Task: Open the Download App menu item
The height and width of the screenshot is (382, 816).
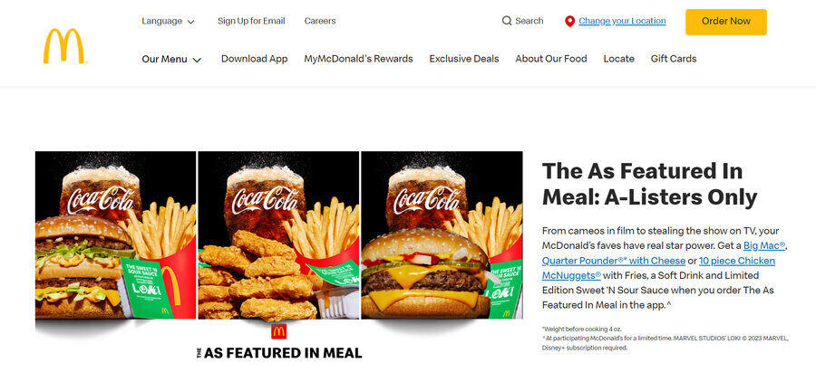Action: coord(255,59)
